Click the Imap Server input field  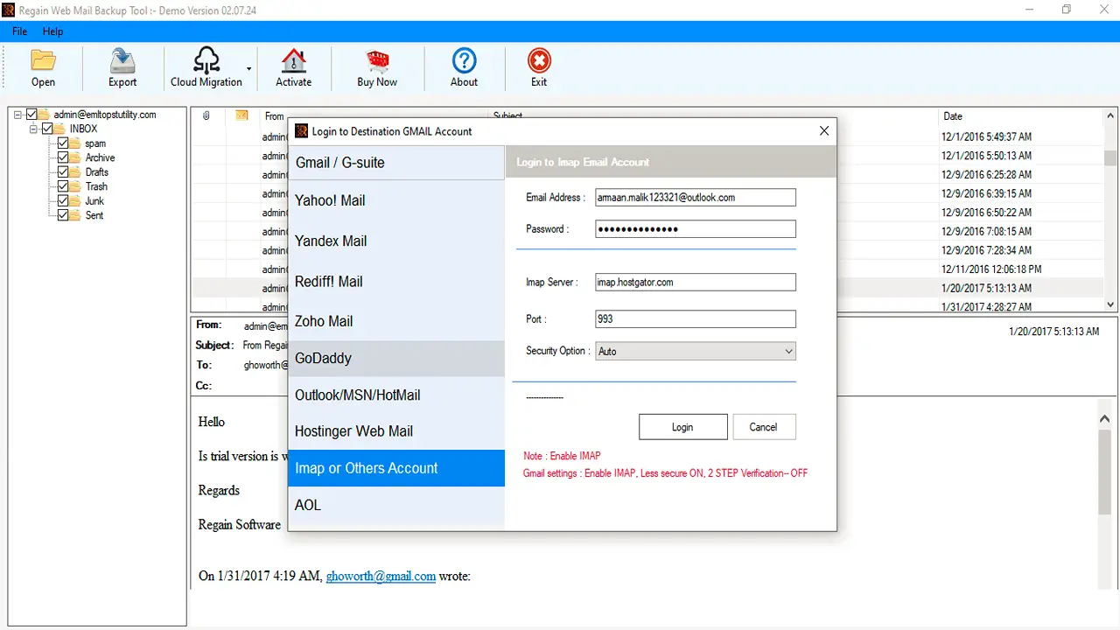(x=696, y=283)
